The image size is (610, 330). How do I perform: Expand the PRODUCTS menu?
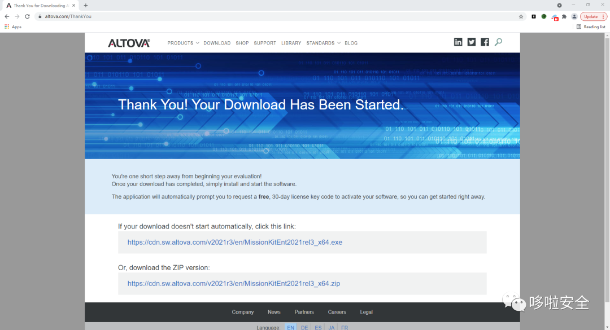click(x=183, y=43)
